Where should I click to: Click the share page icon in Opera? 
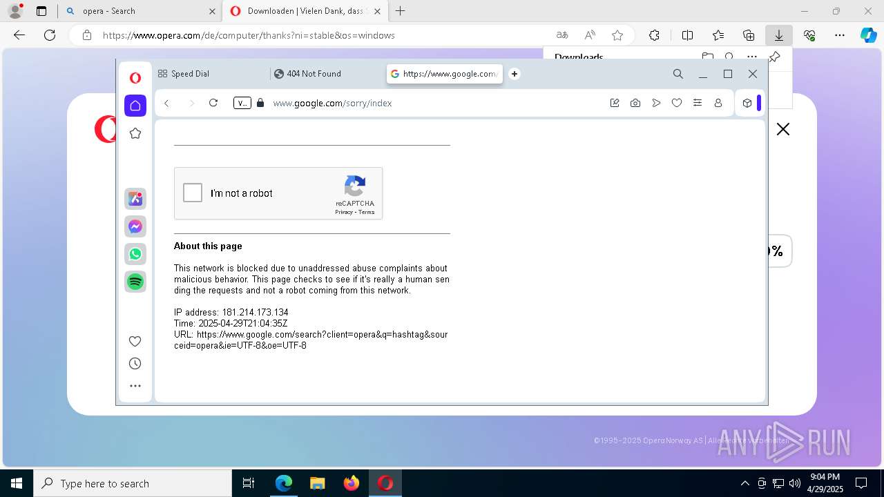[x=615, y=103]
